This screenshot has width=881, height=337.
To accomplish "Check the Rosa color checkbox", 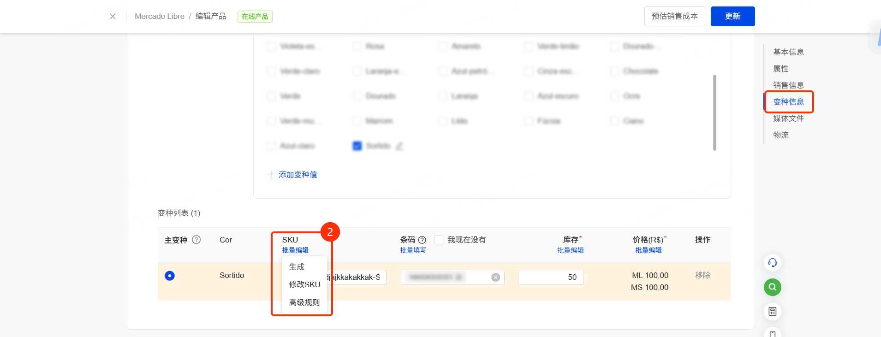I will tap(357, 46).
